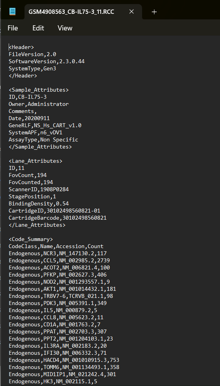This screenshot has height=386, width=220.
Task: Place cursor on ID,CB-IL75-3 line
Action: click(x=28, y=97)
